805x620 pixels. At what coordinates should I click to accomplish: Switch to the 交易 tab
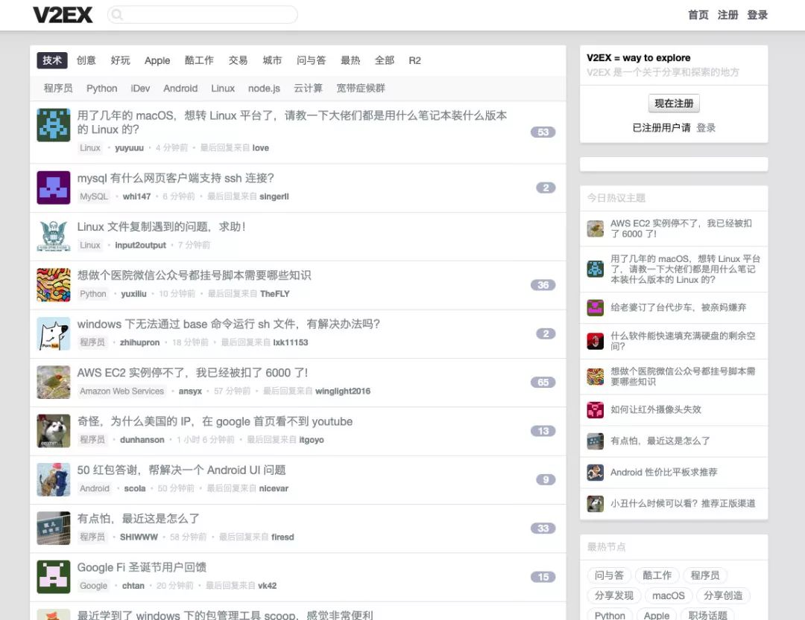tap(239, 60)
